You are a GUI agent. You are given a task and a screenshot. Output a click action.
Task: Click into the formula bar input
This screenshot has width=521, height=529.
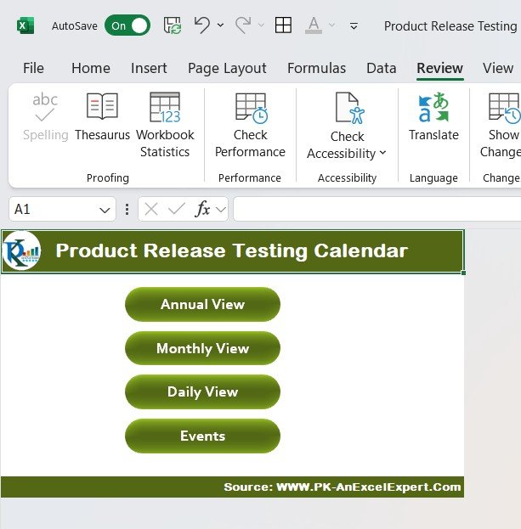[377, 210]
